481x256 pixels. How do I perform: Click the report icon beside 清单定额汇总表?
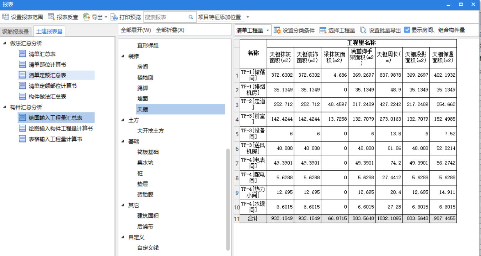tap(22, 75)
